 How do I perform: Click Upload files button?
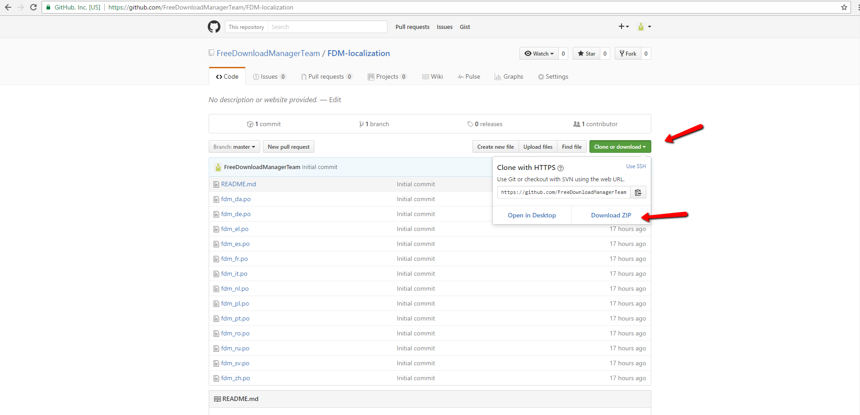(x=538, y=147)
